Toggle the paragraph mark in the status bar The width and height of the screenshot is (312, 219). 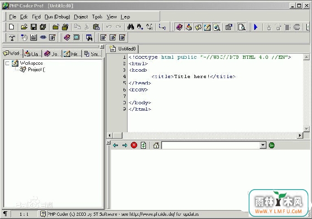[x=5, y=214]
